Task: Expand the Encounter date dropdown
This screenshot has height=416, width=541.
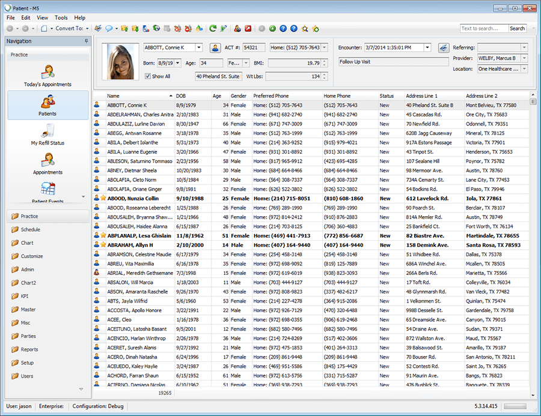Action: [427, 47]
